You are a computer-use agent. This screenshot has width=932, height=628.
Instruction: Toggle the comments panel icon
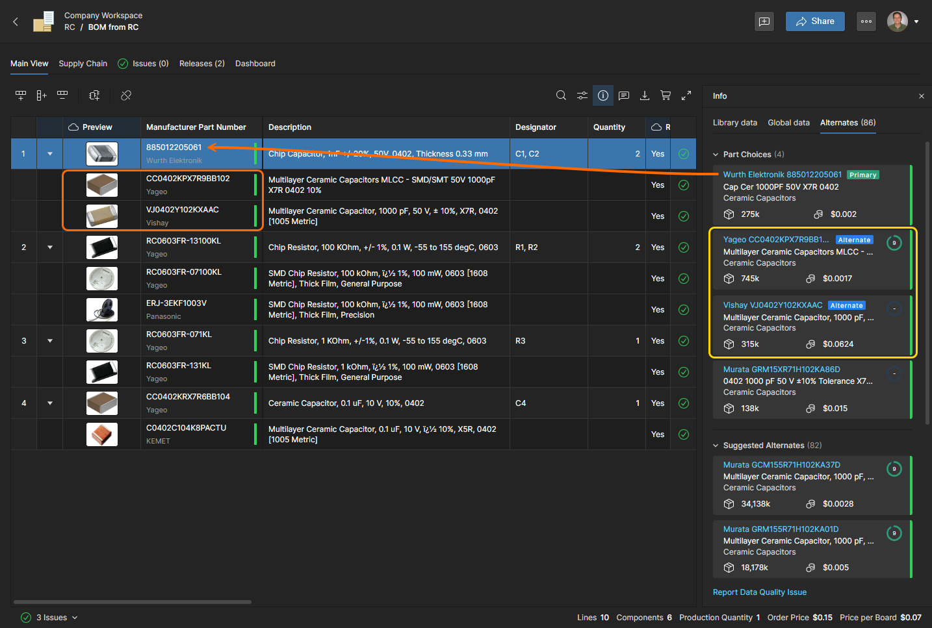[x=624, y=95]
